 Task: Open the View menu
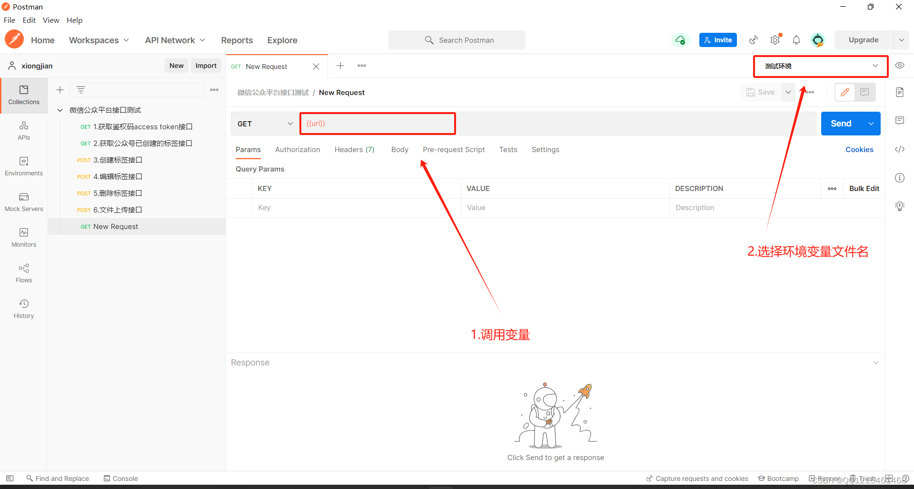(x=51, y=20)
